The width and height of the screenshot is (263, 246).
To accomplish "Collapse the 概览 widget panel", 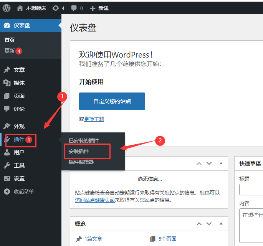I will pyautogui.click(x=221, y=223).
